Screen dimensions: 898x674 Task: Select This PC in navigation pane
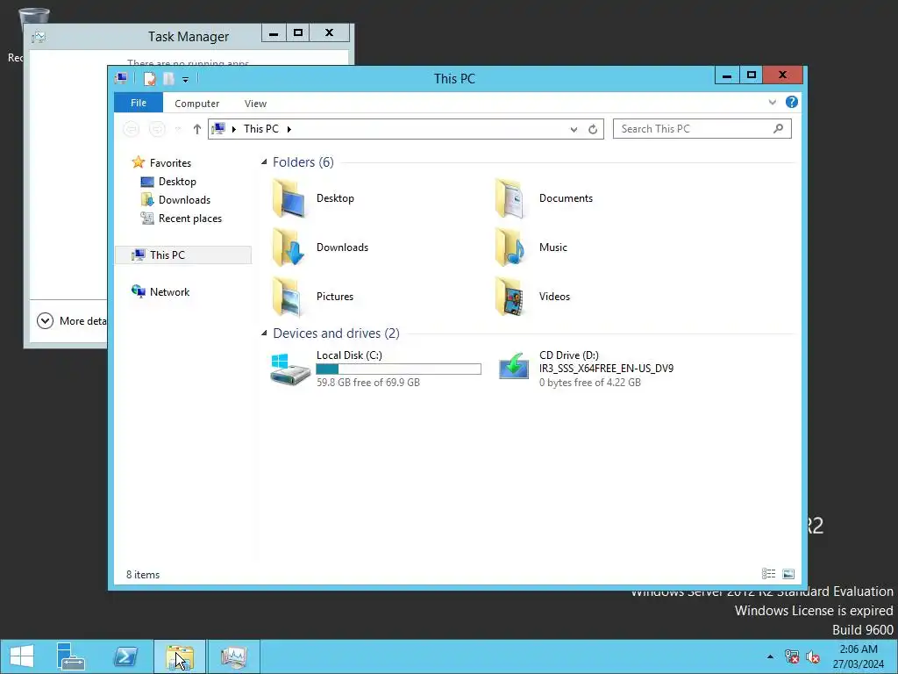pos(183,255)
